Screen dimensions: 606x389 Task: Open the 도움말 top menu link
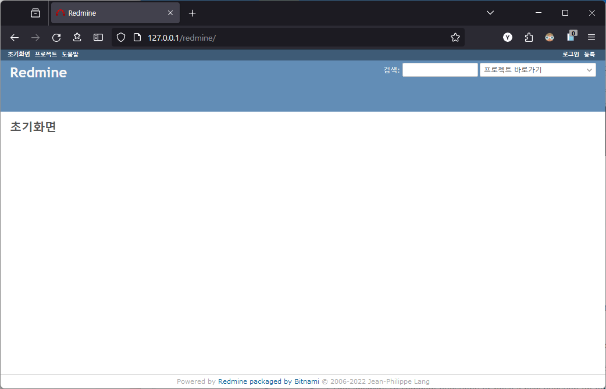(70, 55)
